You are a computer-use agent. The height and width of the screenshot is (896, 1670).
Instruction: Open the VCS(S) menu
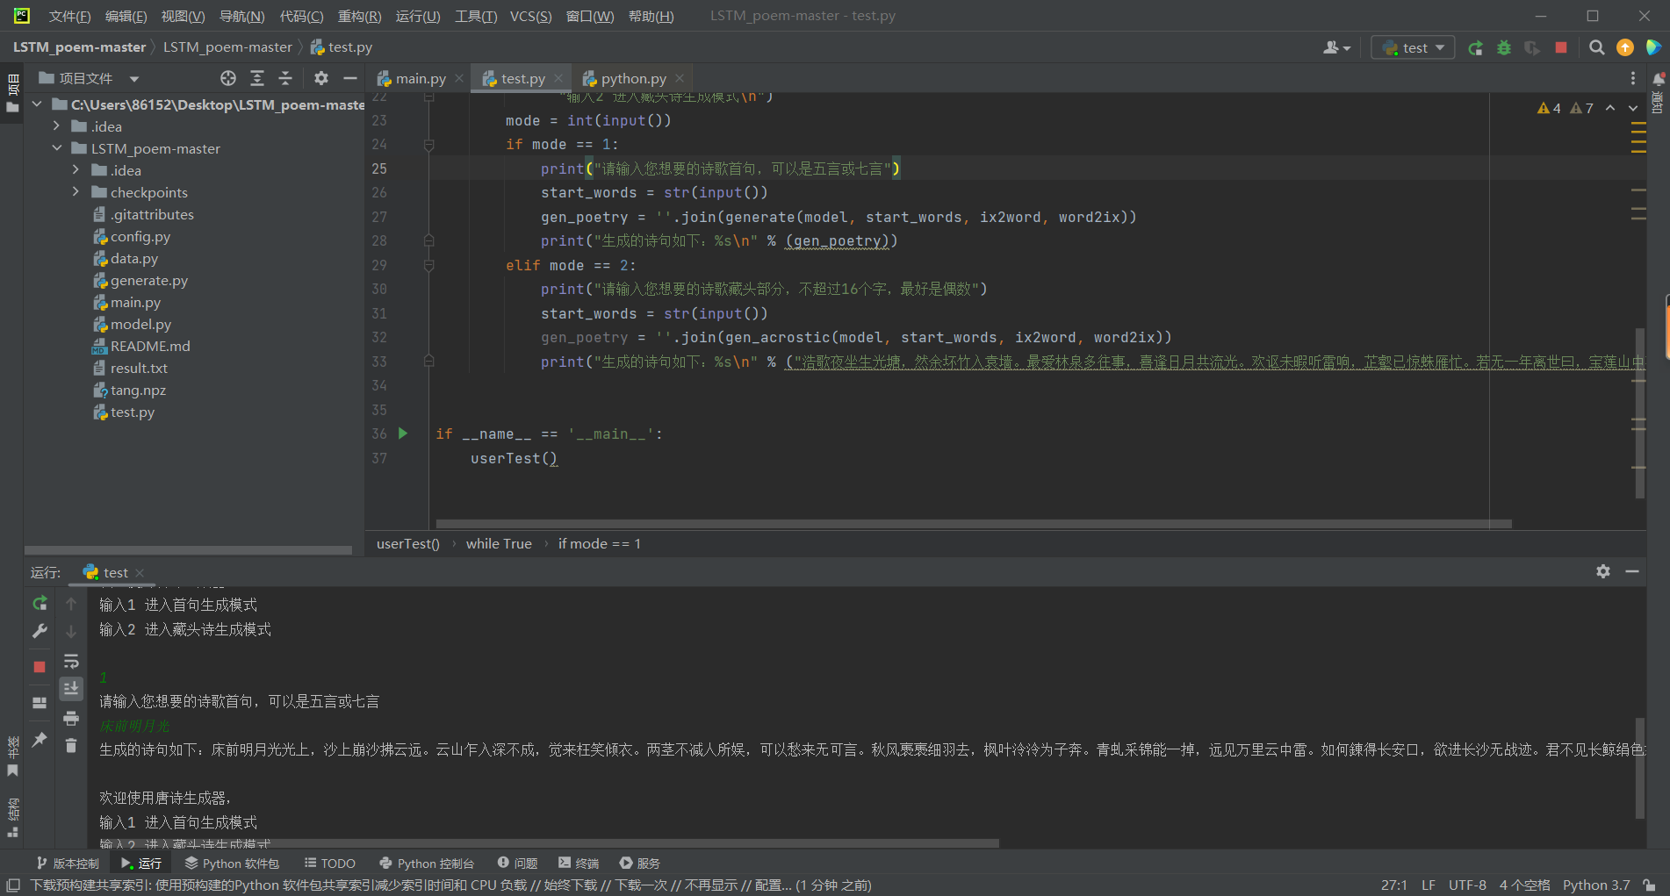[x=530, y=16]
